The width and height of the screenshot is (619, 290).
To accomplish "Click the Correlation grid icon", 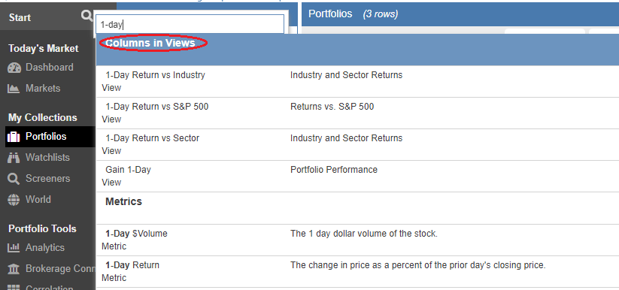I will tap(14, 288).
